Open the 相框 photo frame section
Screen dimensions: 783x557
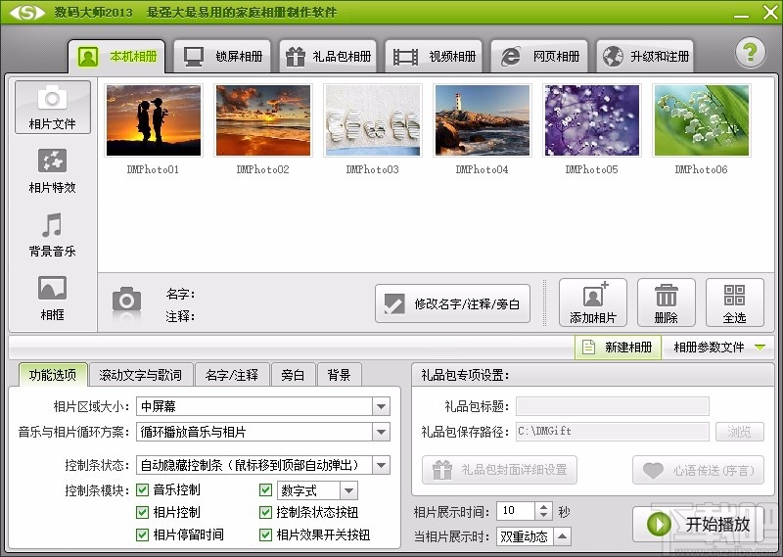pyautogui.click(x=53, y=299)
